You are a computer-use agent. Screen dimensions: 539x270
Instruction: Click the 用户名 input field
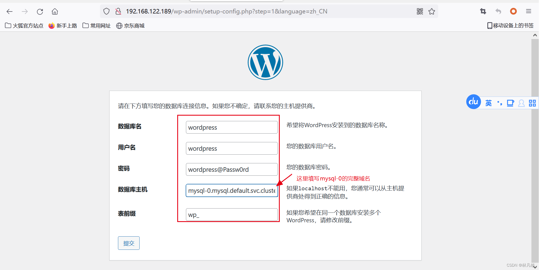coord(232,148)
